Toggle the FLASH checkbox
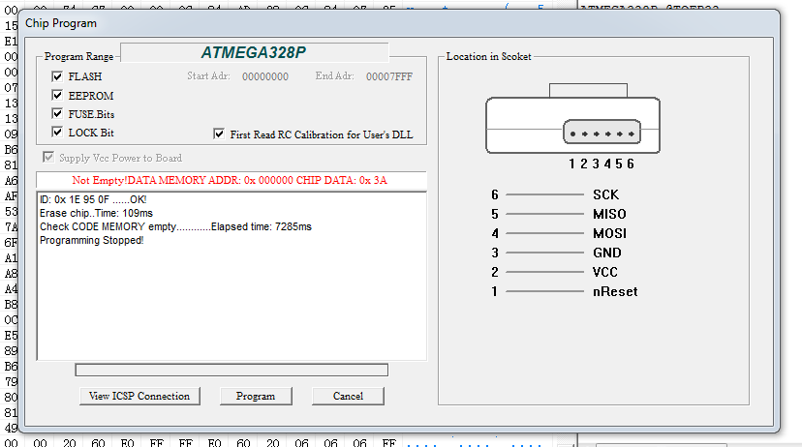802x447 pixels. [58, 76]
